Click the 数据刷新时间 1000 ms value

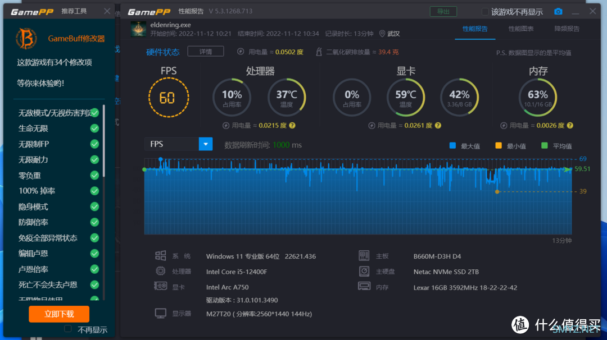pos(287,145)
